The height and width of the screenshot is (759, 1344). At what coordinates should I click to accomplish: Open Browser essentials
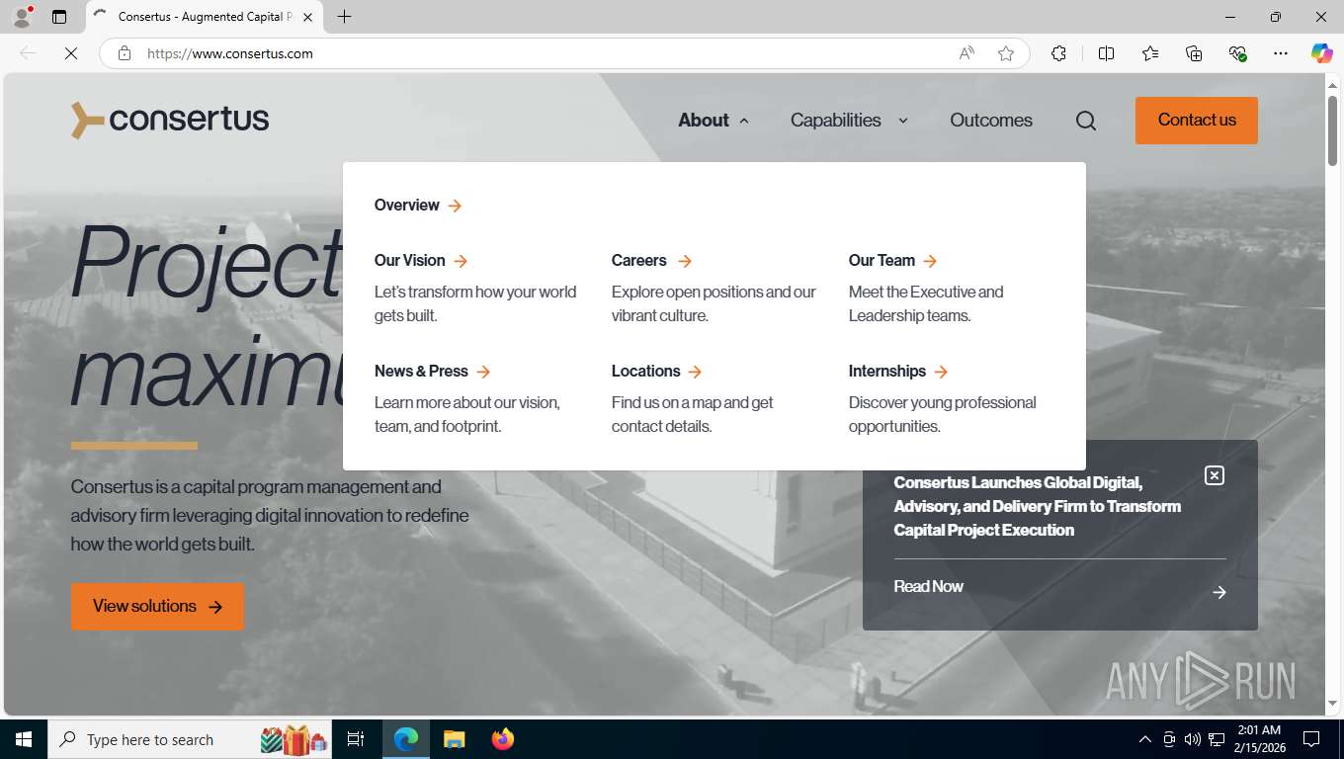(x=1237, y=53)
